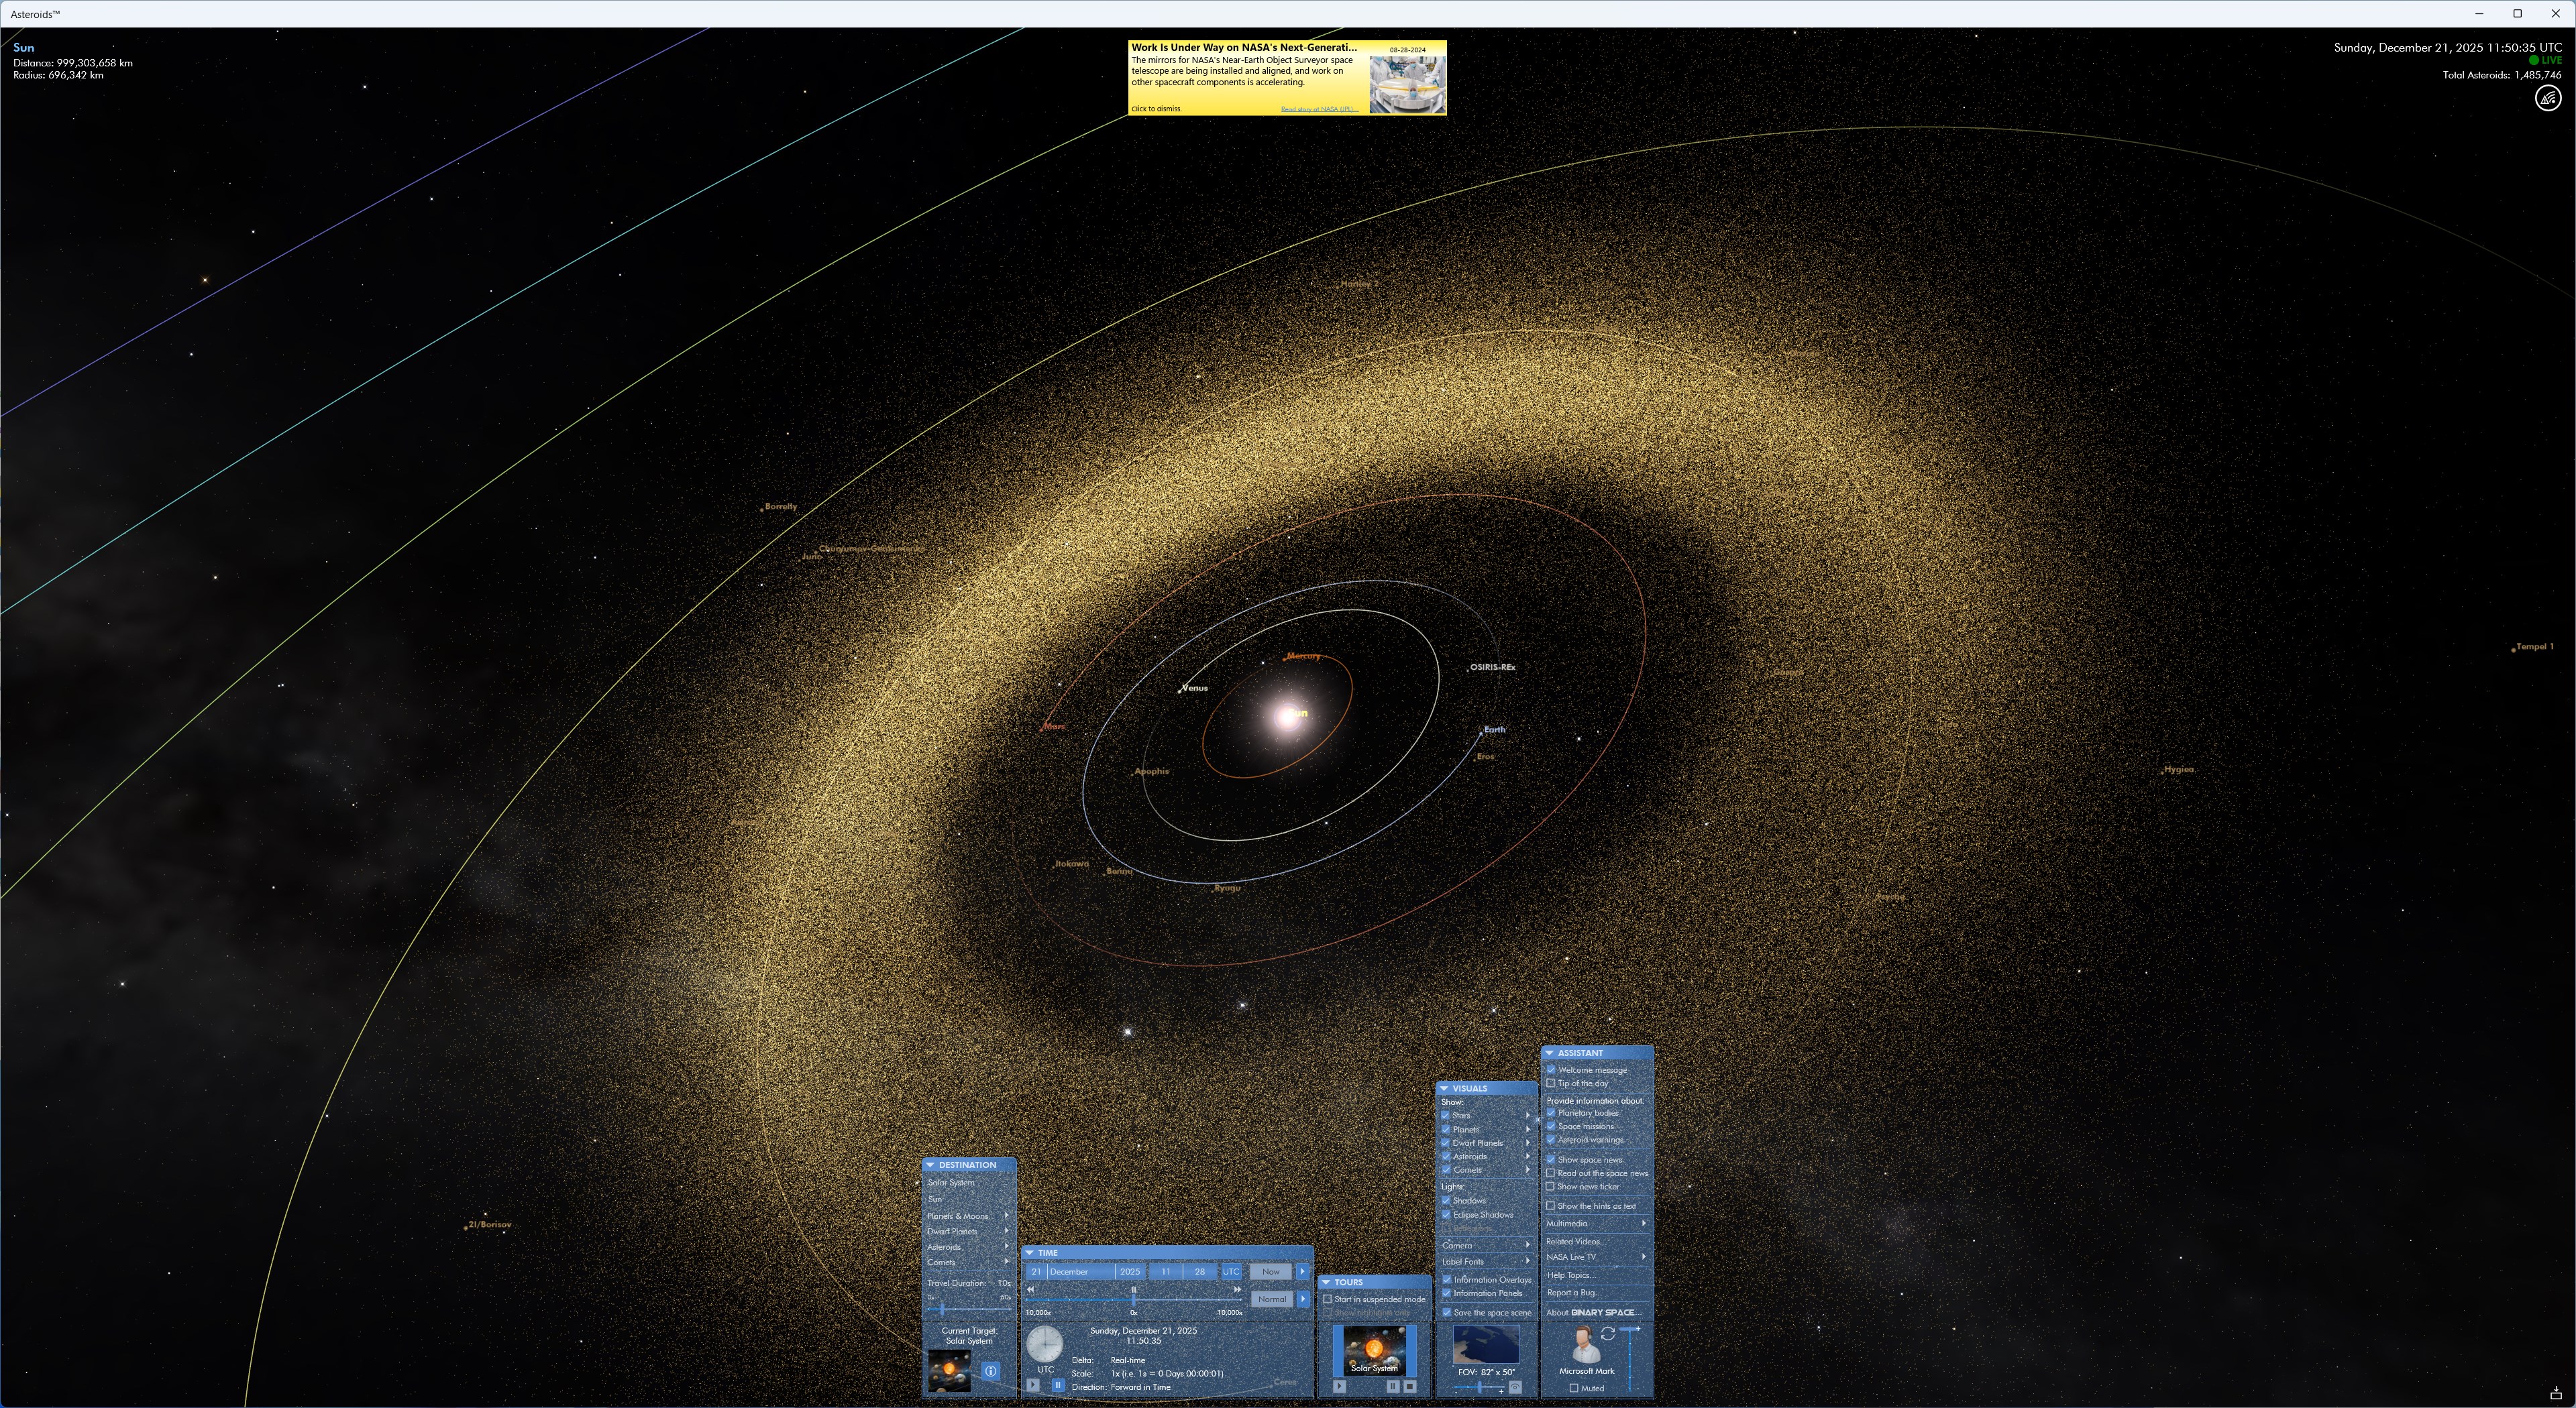Click the play icon in the TIME panel
The image size is (2576, 1408).
point(1033,1385)
